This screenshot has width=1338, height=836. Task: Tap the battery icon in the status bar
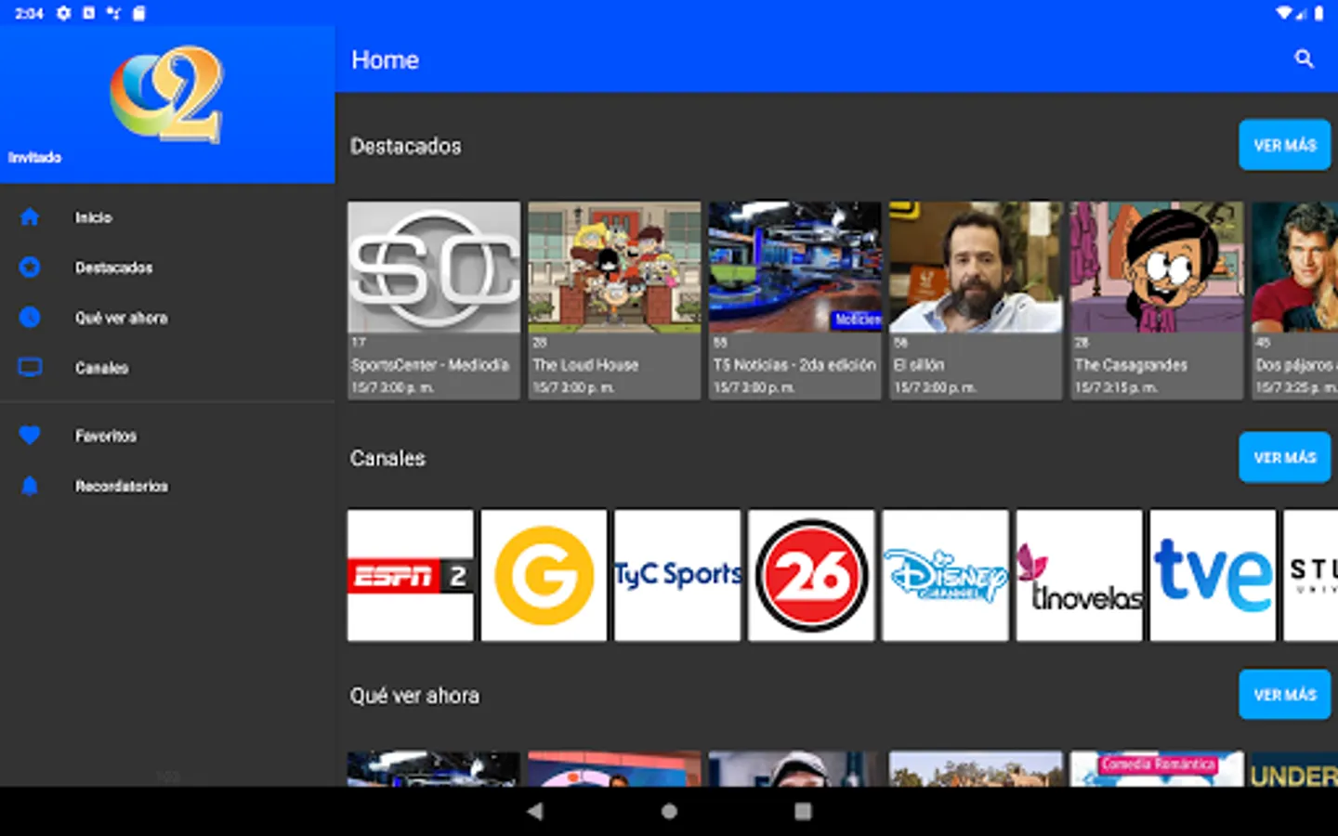point(1318,13)
